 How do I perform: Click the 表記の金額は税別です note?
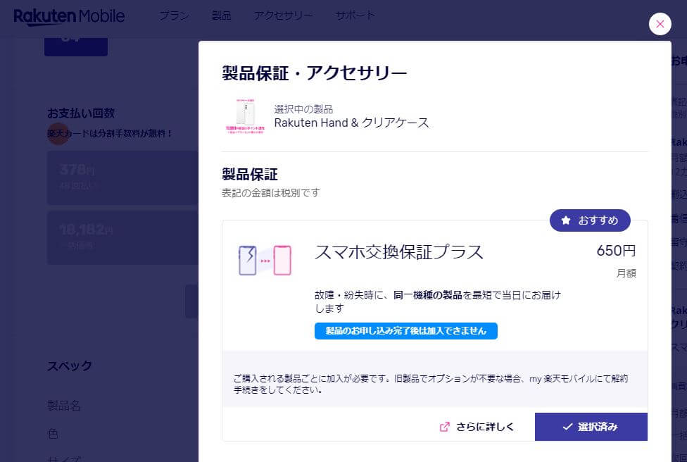point(271,193)
